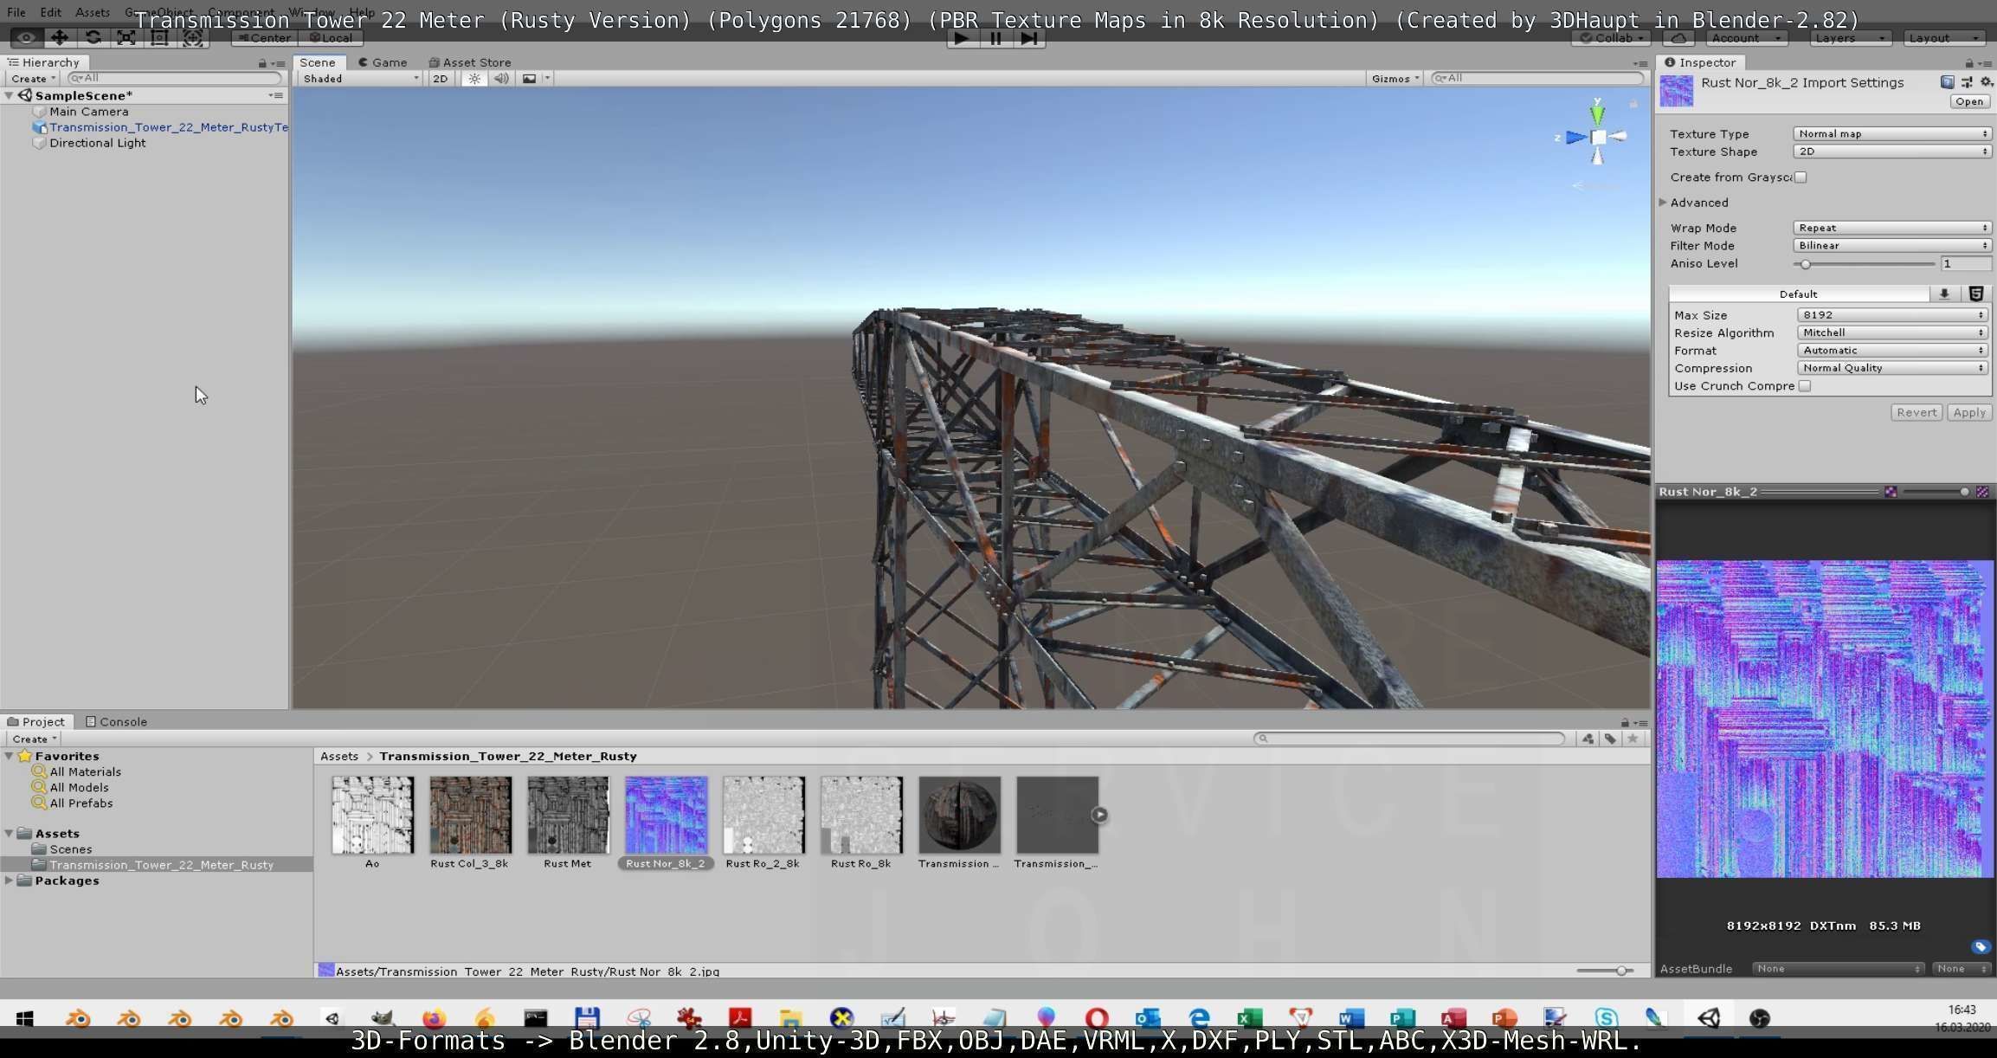Adjust the Aniso Level slider
1997x1058 pixels.
1864,264
